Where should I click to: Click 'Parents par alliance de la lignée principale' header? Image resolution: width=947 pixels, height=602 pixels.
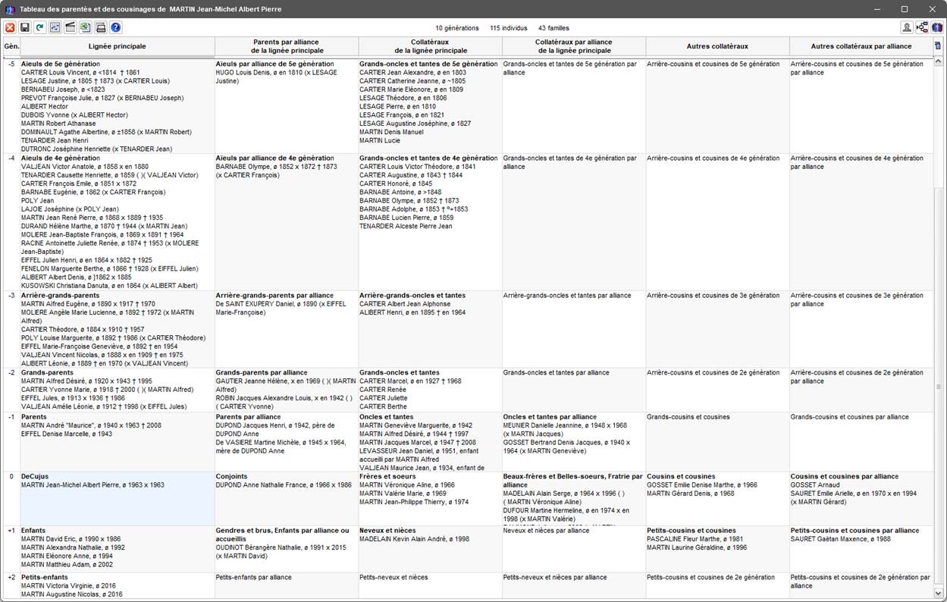click(x=287, y=46)
